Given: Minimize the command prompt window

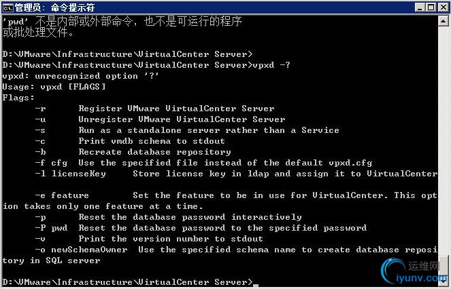Looking at the screenshot, I should coord(420,7).
